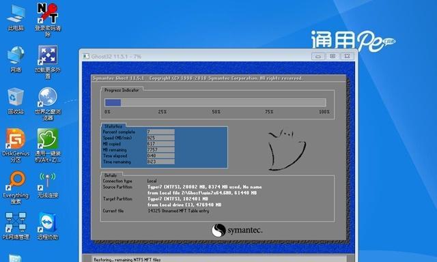The image size is (437, 262).
Task: Launch the Everything搜索 magnifier icon
Action: (16, 187)
